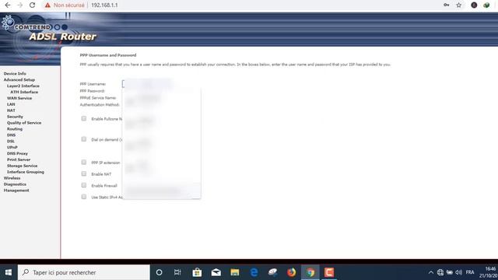Go forward in browser history
This screenshot has width=498, height=280.
19,5
